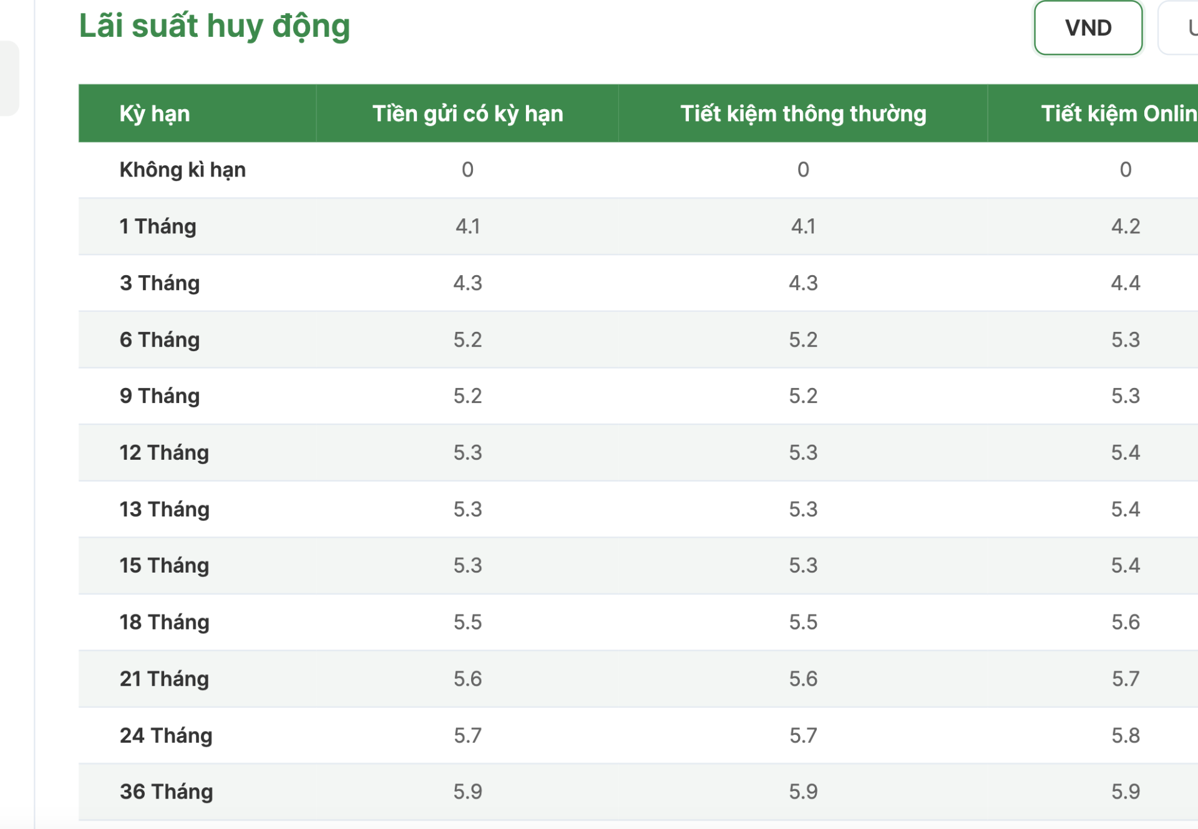Select the 1 Tháng term row
The width and height of the screenshot is (1198, 829).
(x=157, y=226)
